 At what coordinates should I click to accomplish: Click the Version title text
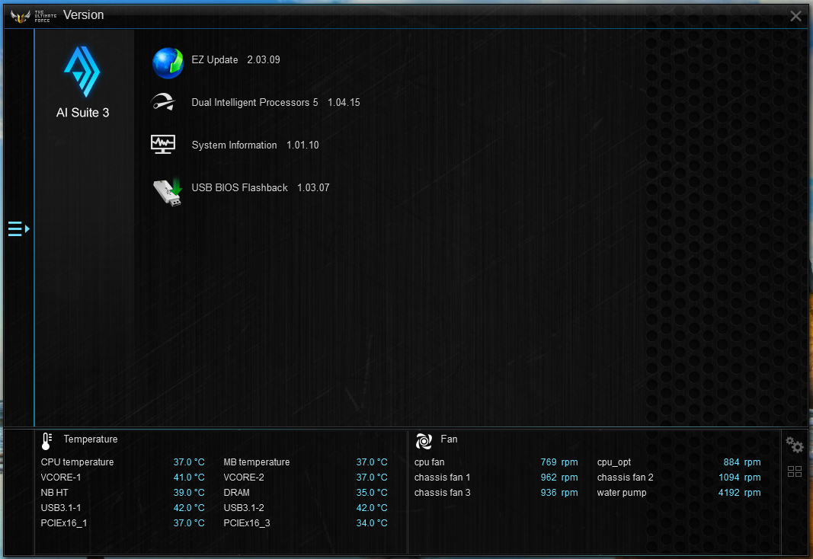(x=84, y=15)
